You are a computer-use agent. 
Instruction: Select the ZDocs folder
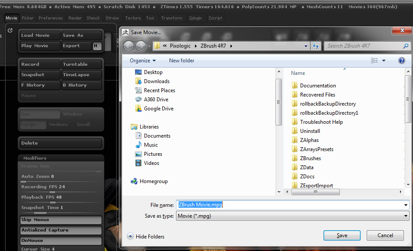coord(303,177)
